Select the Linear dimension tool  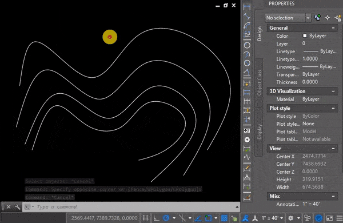247,7
